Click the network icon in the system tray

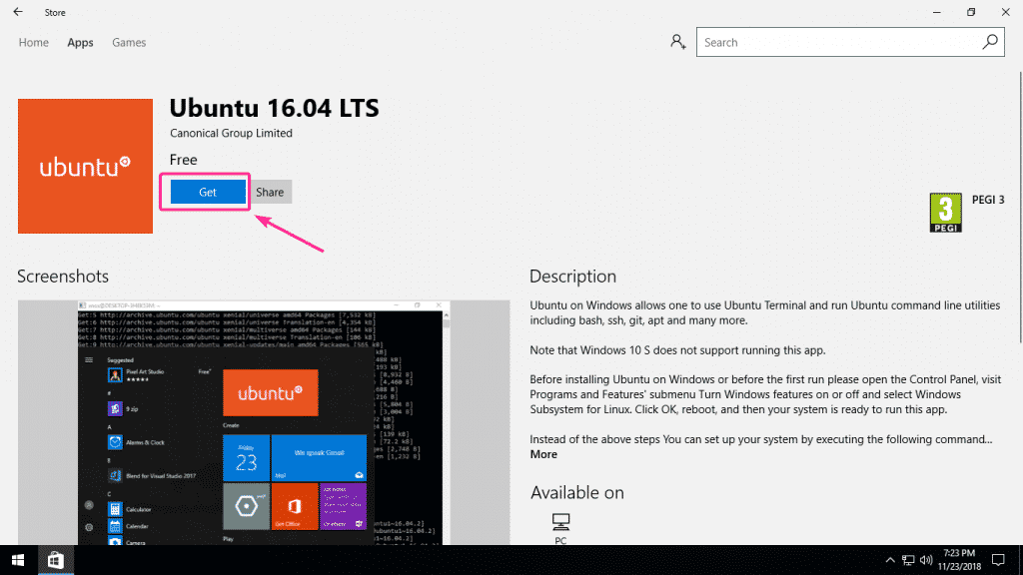pyautogui.click(x=908, y=560)
